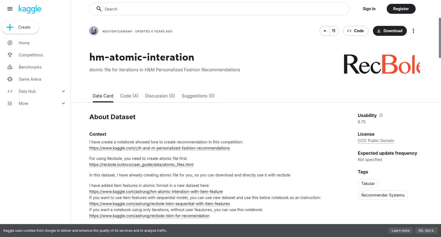Select the Recommender Systems tag
The image size is (441, 237).
pyautogui.click(x=383, y=195)
